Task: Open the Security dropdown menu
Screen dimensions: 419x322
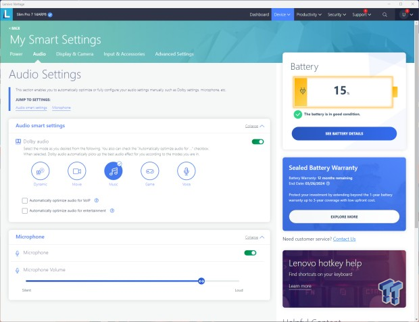Action: (337, 15)
